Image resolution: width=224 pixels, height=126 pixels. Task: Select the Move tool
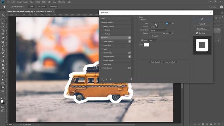3,15
